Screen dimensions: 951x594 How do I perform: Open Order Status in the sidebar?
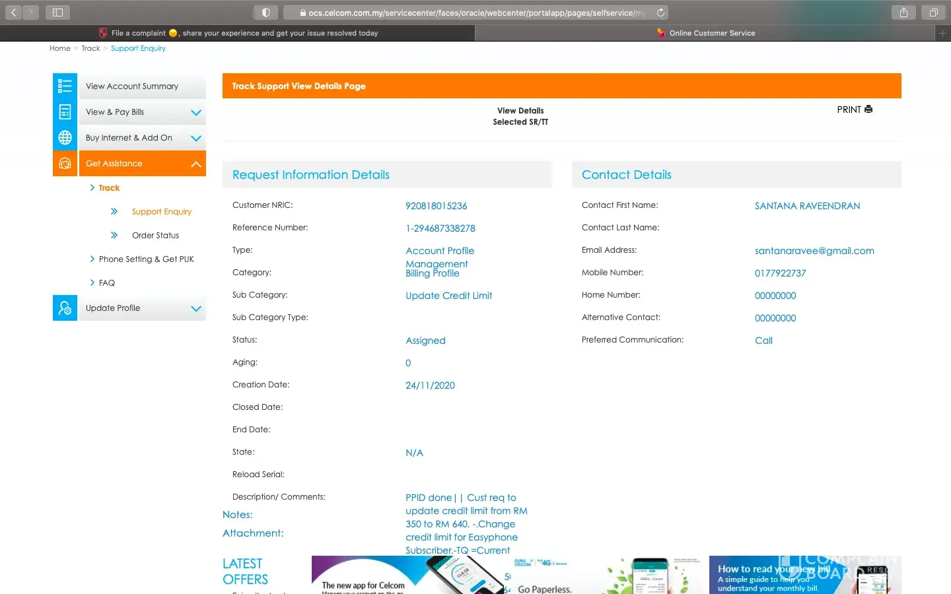[155, 236]
